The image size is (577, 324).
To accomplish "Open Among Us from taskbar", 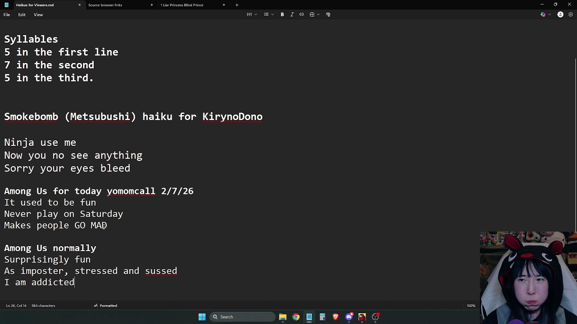I will tap(362, 317).
